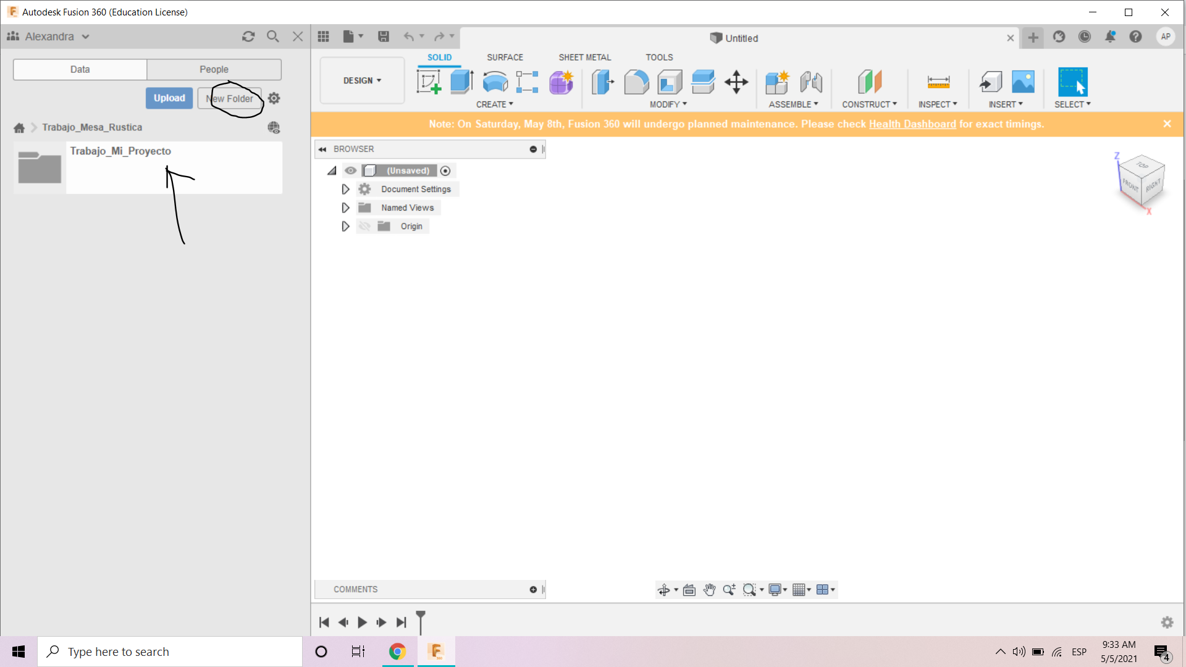Open the ViewCube top face

[x=1142, y=166]
